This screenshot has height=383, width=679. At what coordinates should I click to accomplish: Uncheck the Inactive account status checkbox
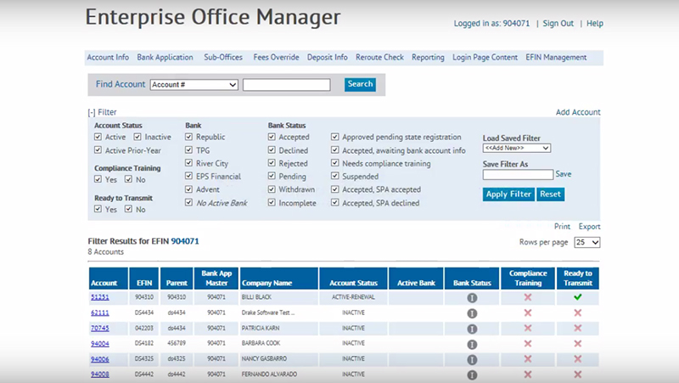coord(137,137)
